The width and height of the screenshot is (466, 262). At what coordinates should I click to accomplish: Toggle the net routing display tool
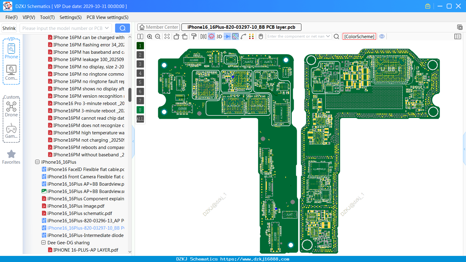coord(235,36)
